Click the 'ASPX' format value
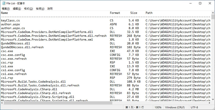 coord(113,24)
